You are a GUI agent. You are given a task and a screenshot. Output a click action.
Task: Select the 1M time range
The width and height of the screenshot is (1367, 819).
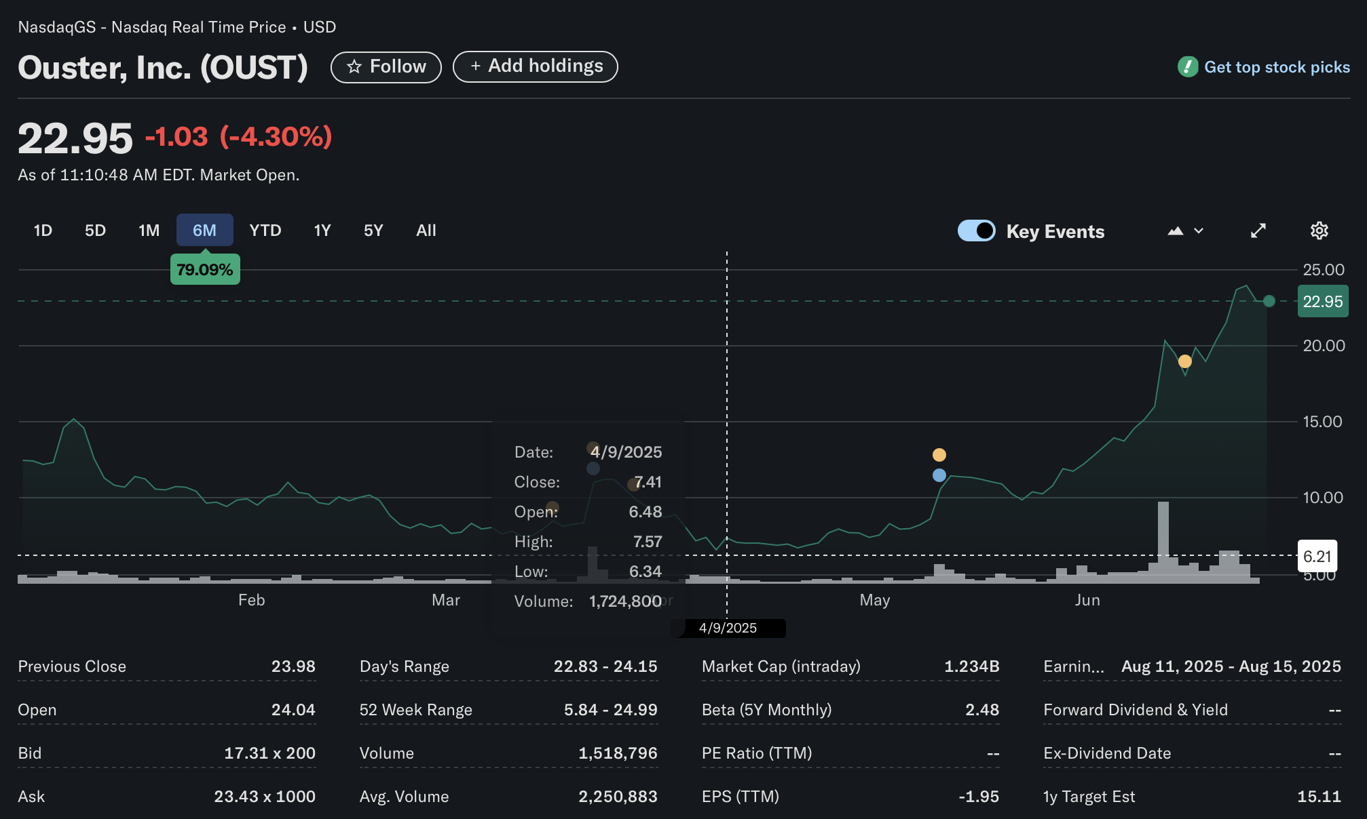[x=149, y=231]
